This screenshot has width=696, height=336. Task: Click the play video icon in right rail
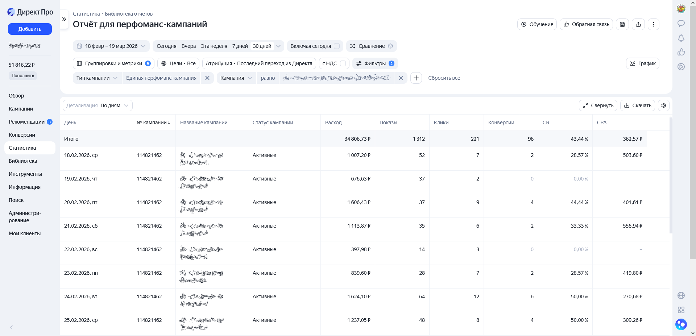681,67
